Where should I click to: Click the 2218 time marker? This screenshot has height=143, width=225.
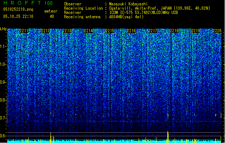[x=174, y=31]
